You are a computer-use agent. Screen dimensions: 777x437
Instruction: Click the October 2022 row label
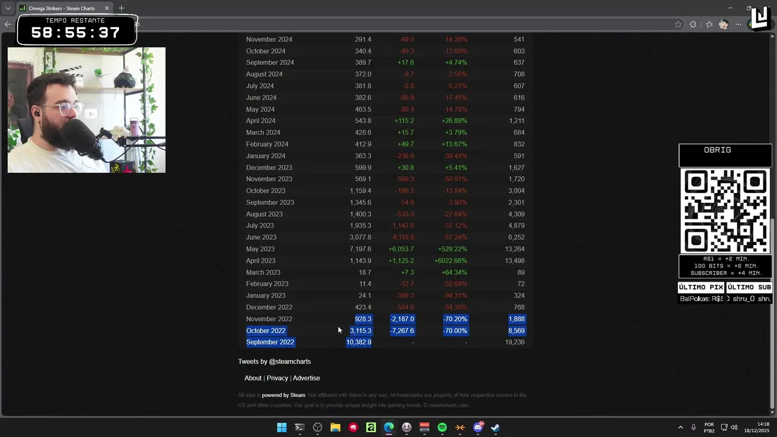[266, 331]
